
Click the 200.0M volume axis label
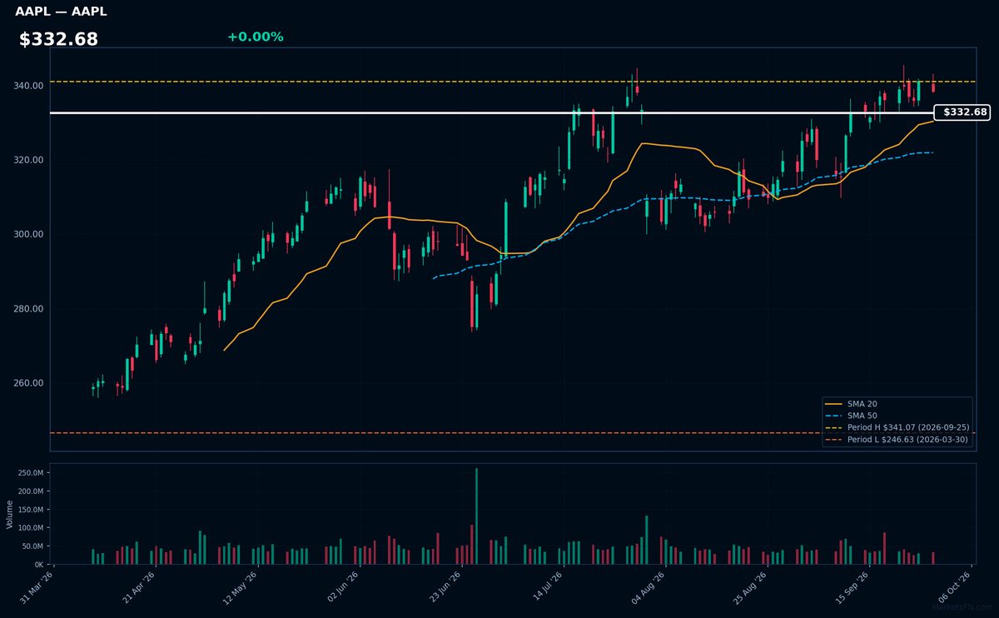tap(30, 491)
